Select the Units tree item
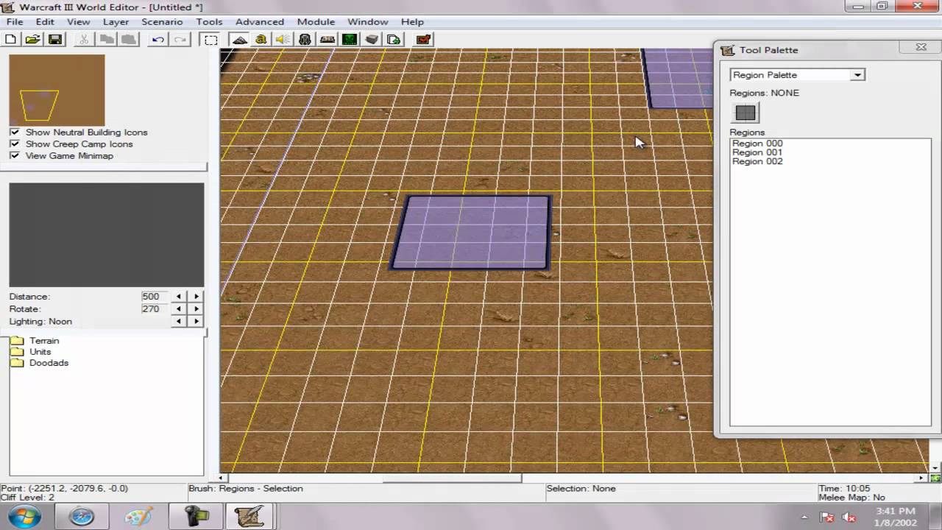 click(x=40, y=352)
